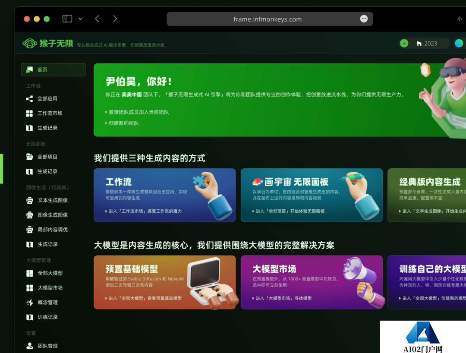Select 首页 in the left sidebar
Viewport: 466px width, 353px height.
pyautogui.click(x=54, y=69)
